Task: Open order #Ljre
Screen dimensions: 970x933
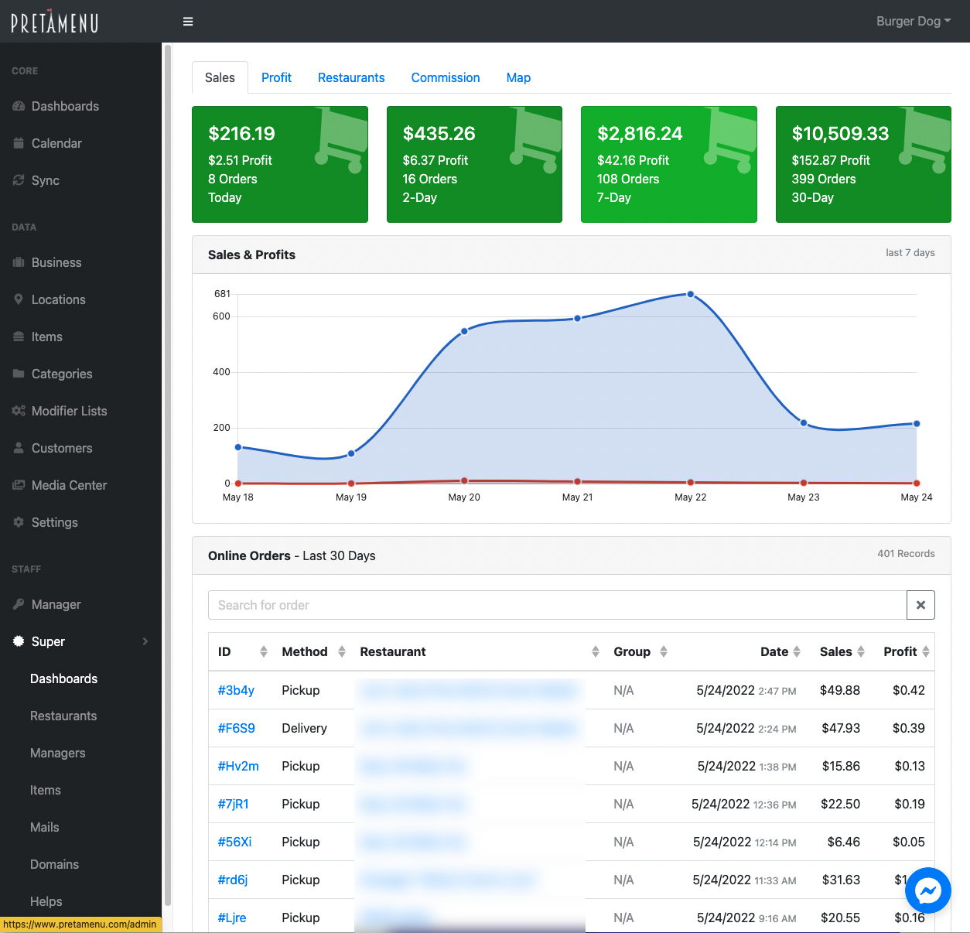Action: pyautogui.click(x=231, y=918)
